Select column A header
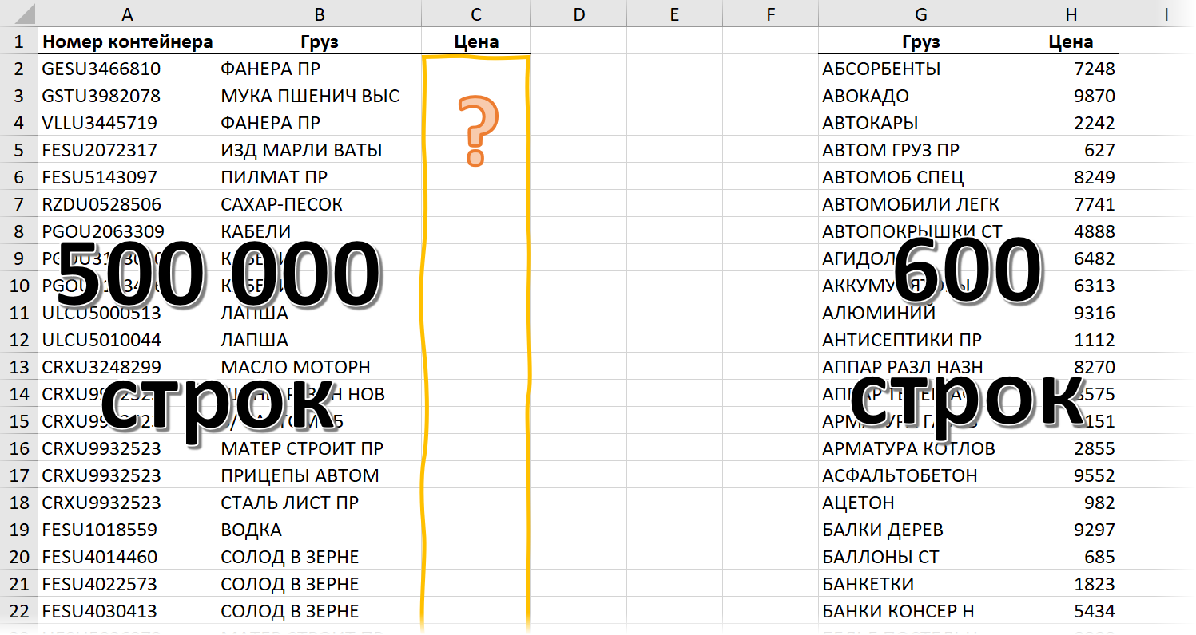 tap(127, 14)
